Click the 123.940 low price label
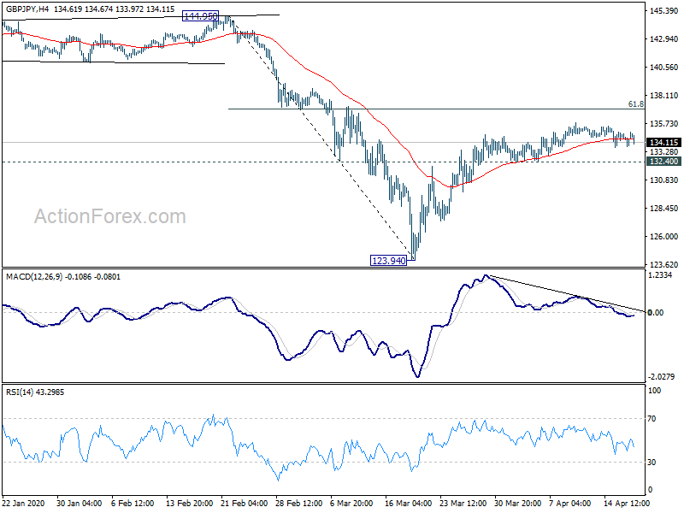The height and width of the screenshot is (513, 684). click(x=389, y=261)
